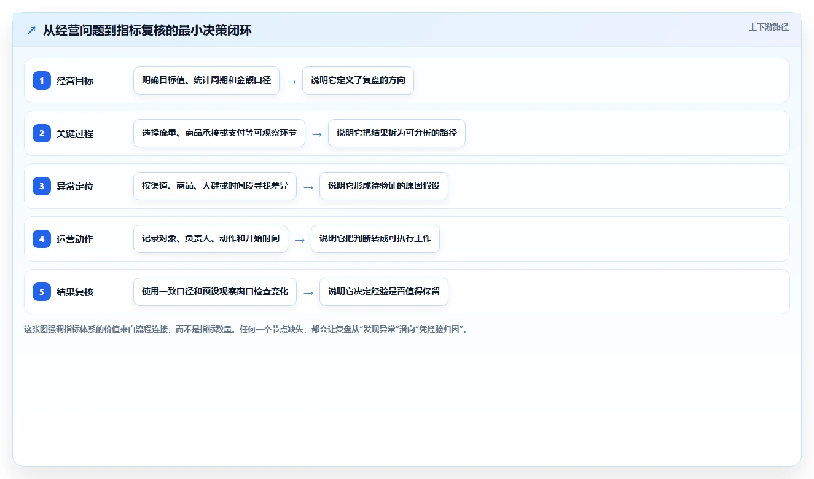814x479 pixels.
Task: Click the 上下游路径 label in header
Action: click(769, 27)
